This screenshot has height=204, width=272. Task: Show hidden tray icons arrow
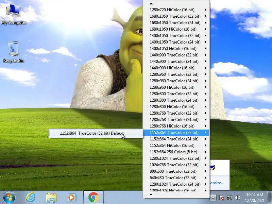[213, 198]
